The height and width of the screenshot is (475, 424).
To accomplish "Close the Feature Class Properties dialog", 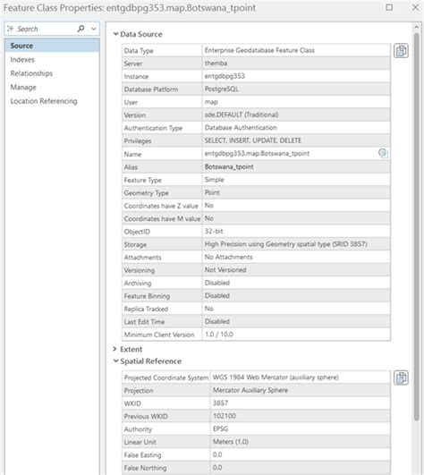I will (416, 7).
